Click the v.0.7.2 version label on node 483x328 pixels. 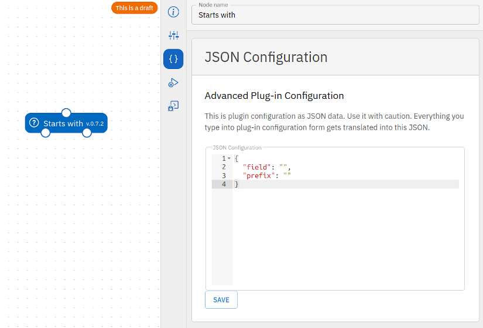[x=95, y=124]
